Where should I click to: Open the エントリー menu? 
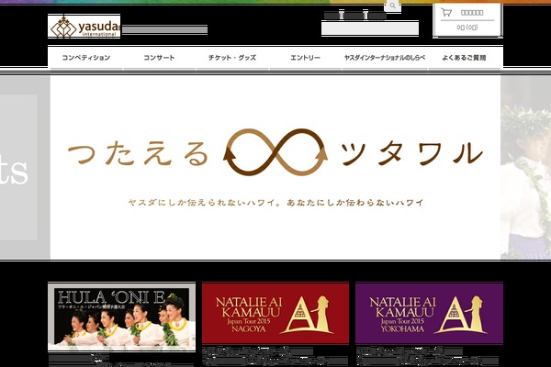pos(305,58)
